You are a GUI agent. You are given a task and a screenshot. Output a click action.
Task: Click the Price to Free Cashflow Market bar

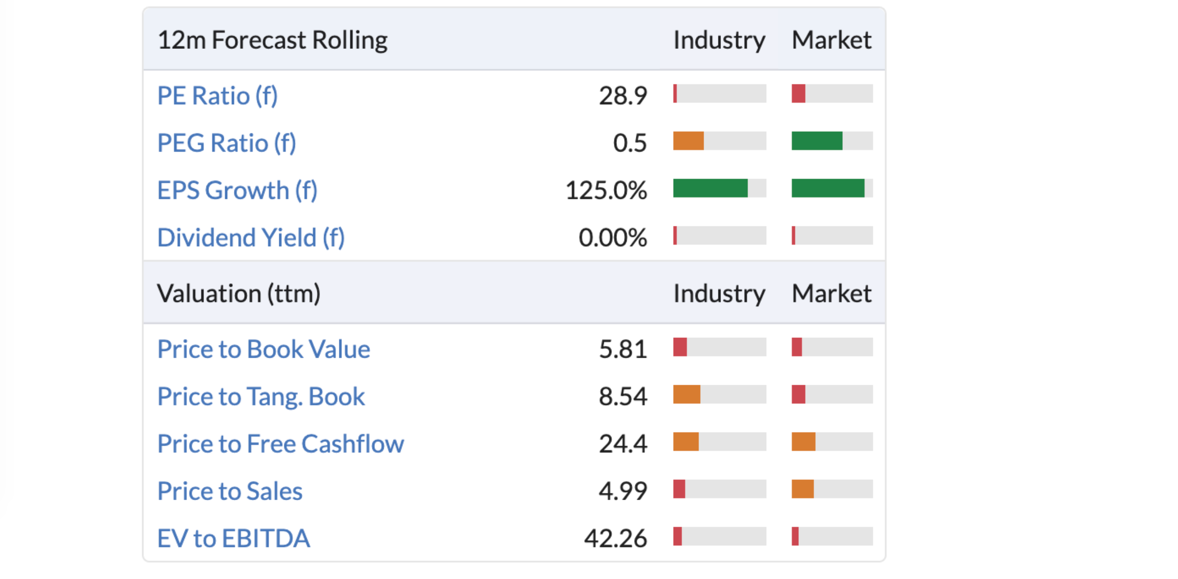[x=832, y=442]
